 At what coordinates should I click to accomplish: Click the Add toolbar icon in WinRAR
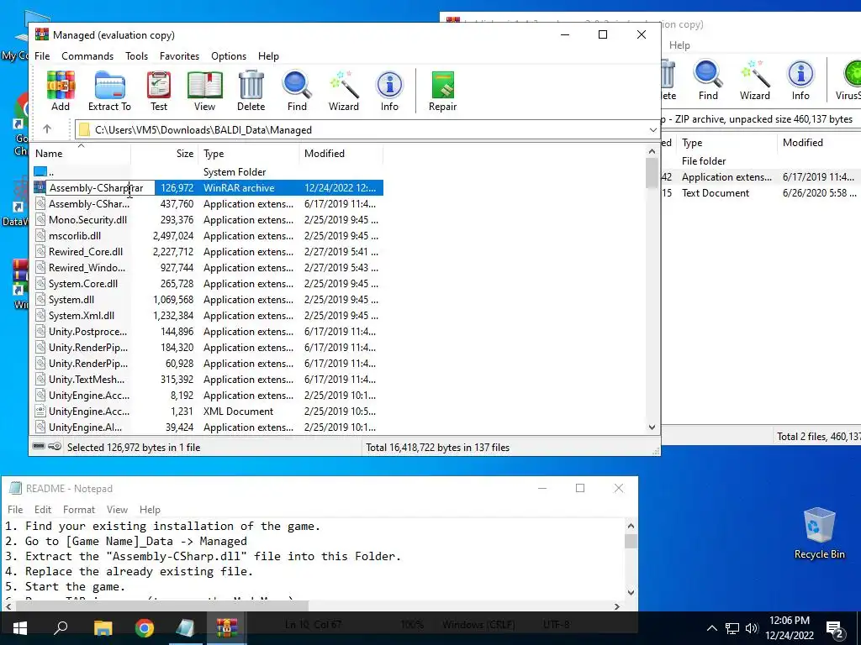pyautogui.click(x=61, y=91)
